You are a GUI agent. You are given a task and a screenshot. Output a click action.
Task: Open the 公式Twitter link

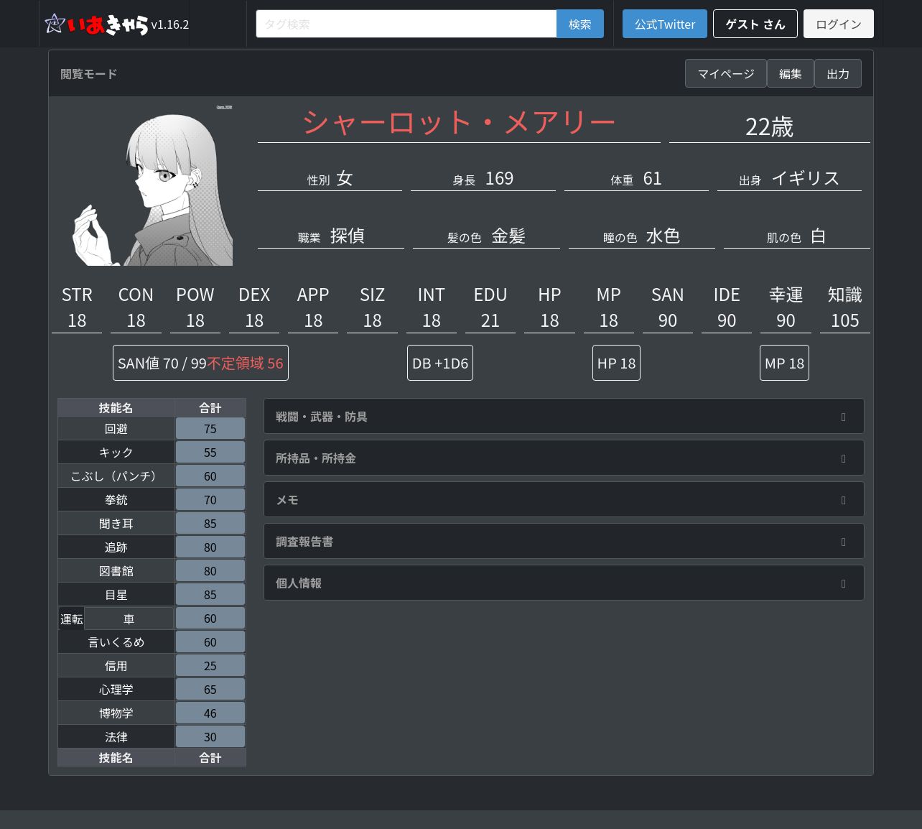[665, 24]
